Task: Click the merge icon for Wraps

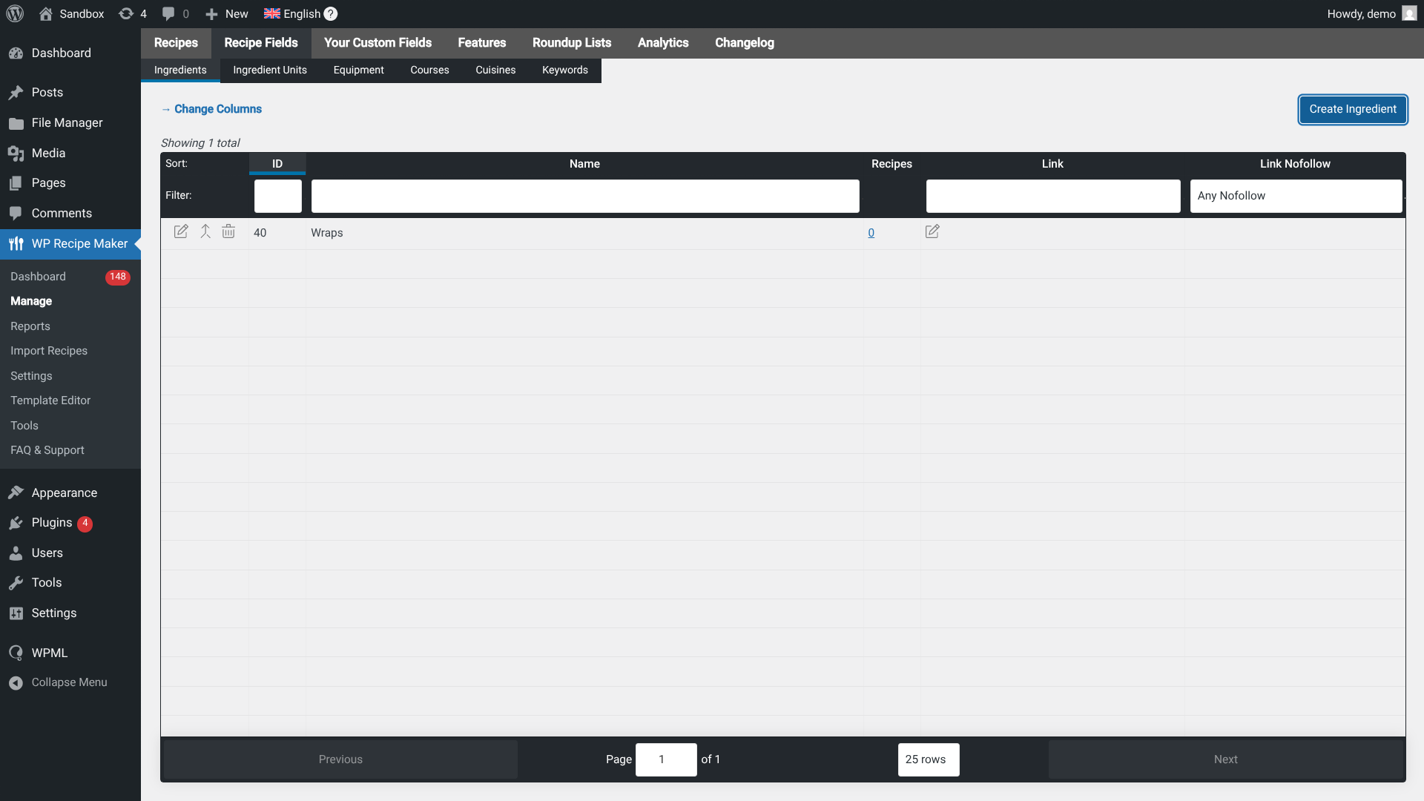Action: pyautogui.click(x=205, y=231)
